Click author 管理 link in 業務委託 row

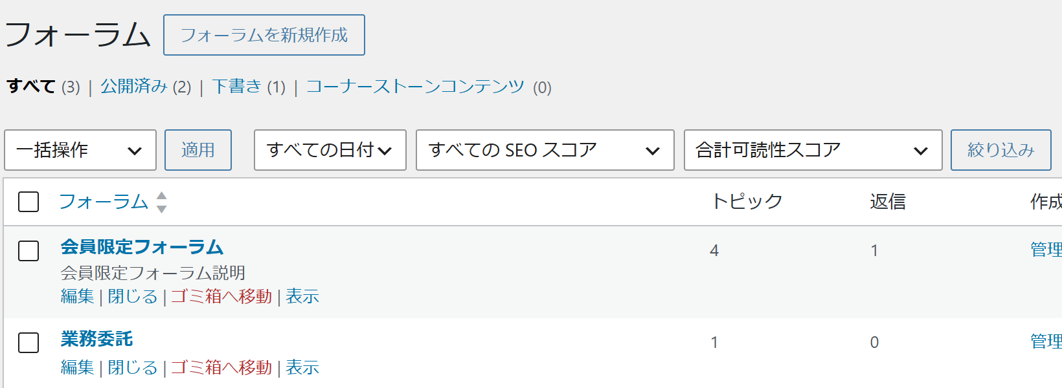pyautogui.click(x=1046, y=341)
